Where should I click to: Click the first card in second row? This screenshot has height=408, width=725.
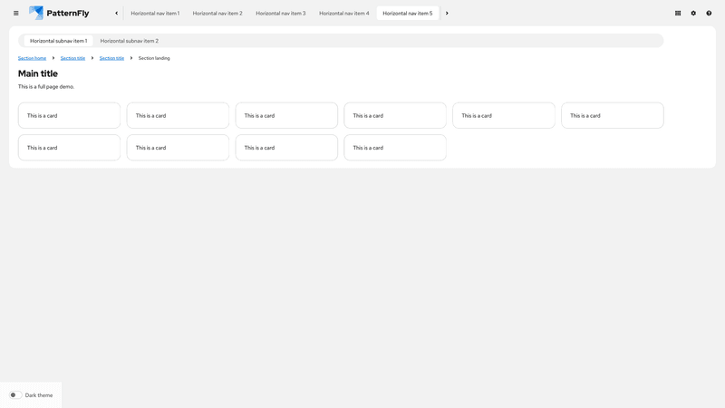click(69, 147)
